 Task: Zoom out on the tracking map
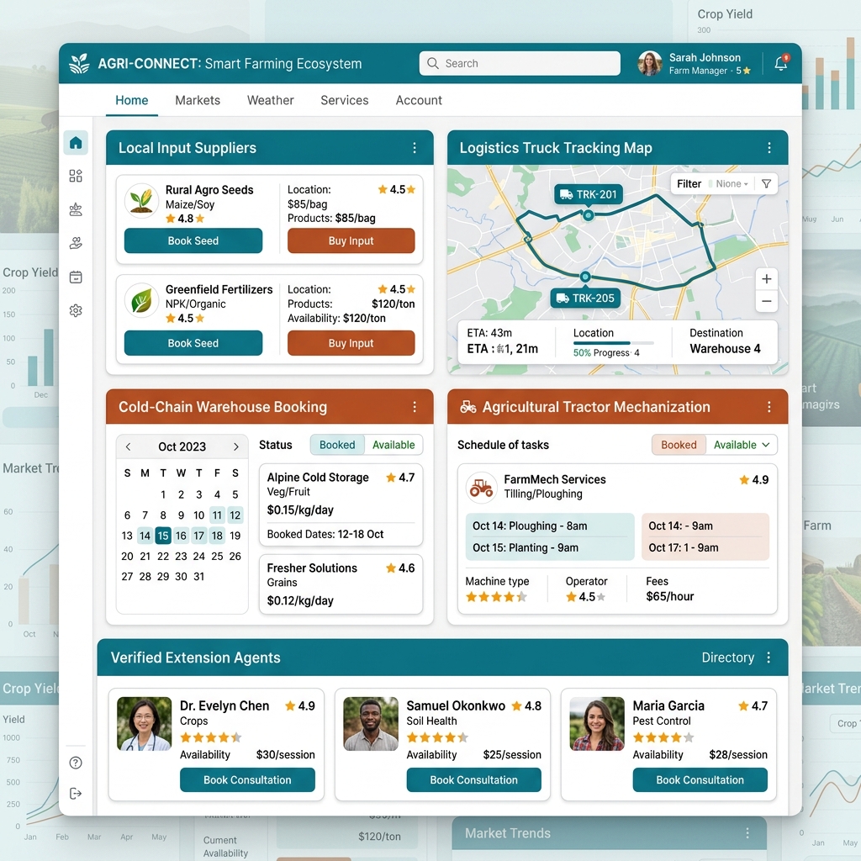click(767, 301)
